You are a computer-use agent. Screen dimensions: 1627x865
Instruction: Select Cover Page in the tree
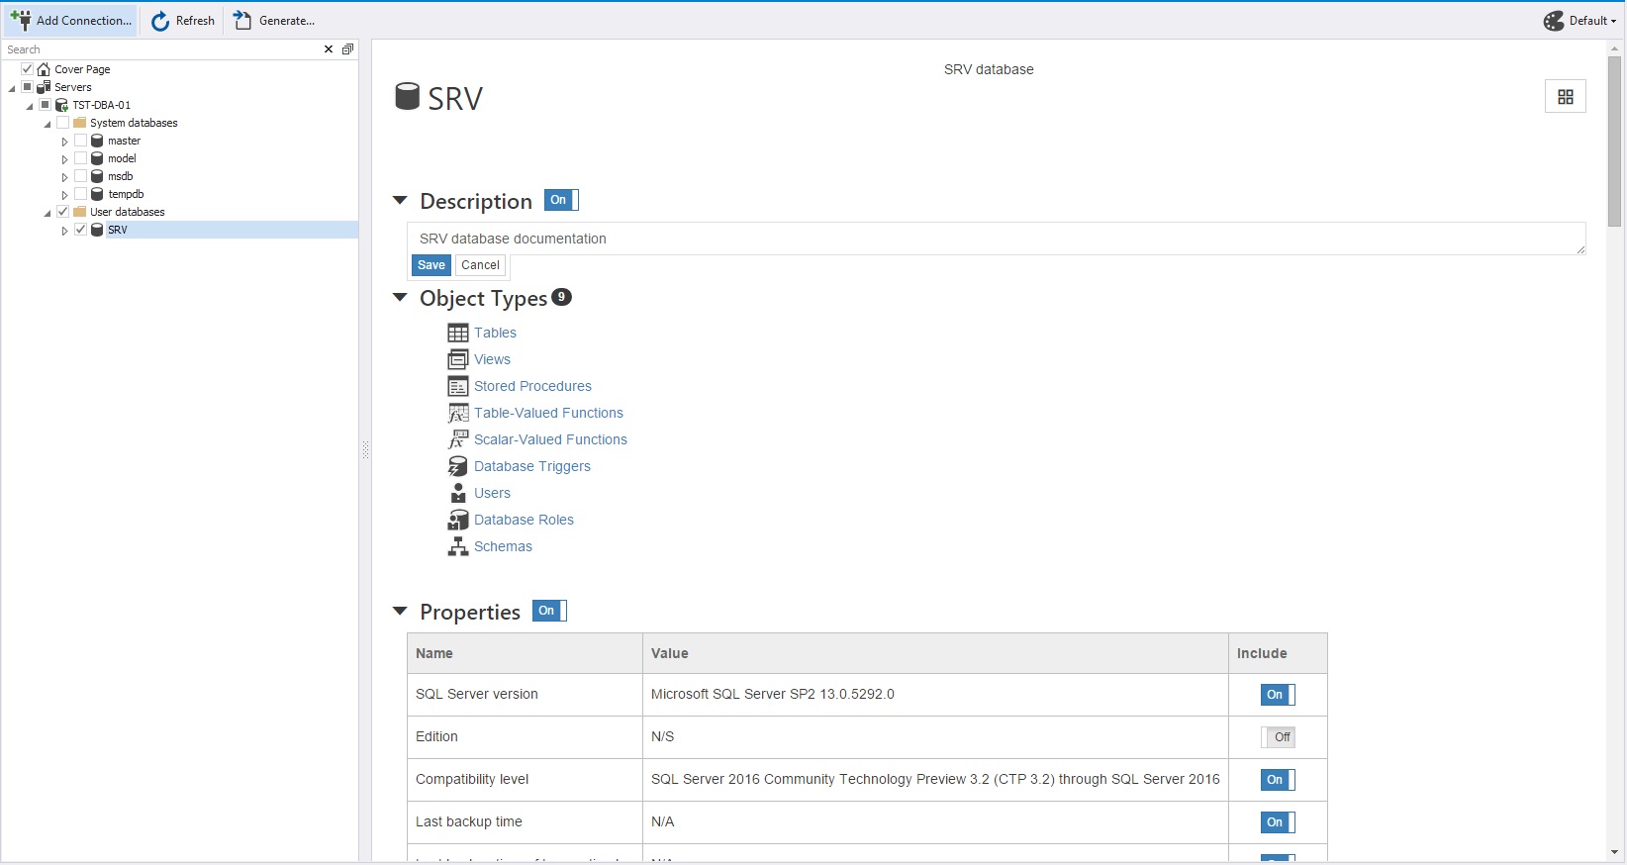(82, 69)
